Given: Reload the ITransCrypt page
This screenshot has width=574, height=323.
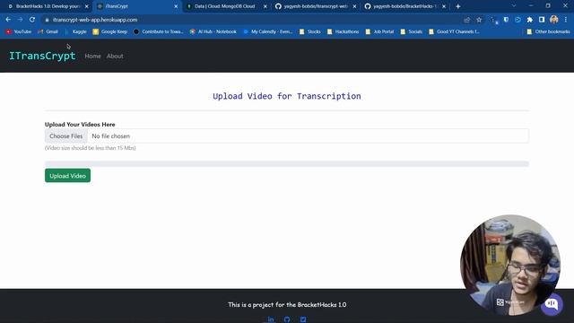Looking at the screenshot, I should click(32, 20).
